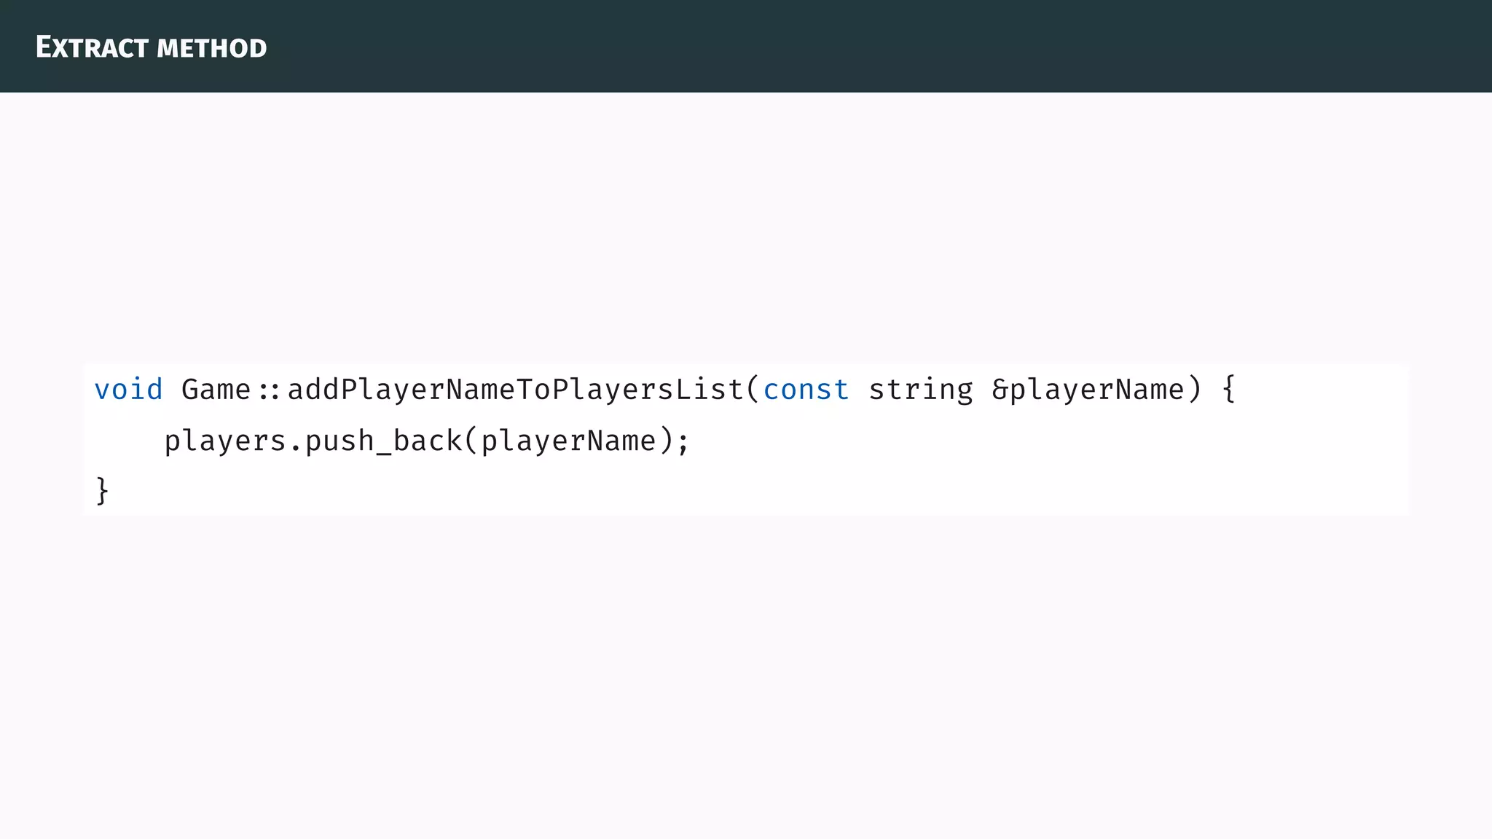This screenshot has height=839, width=1492.
Task: Click the blue 'const' keyword
Action: (806, 390)
